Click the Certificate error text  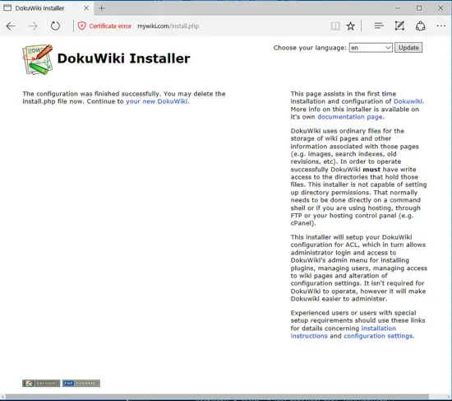tap(110, 26)
